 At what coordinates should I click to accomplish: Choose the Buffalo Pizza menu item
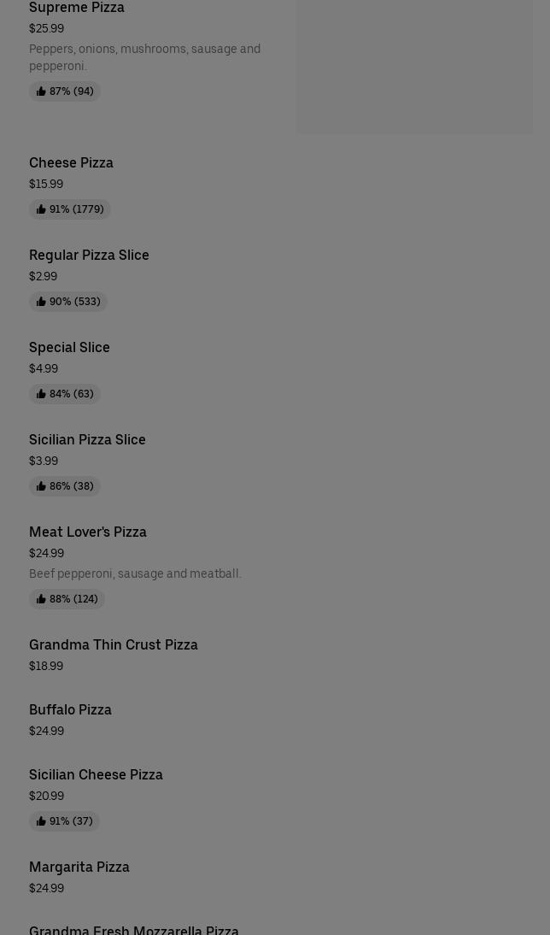pyautogui.click(x=70, y=709)
